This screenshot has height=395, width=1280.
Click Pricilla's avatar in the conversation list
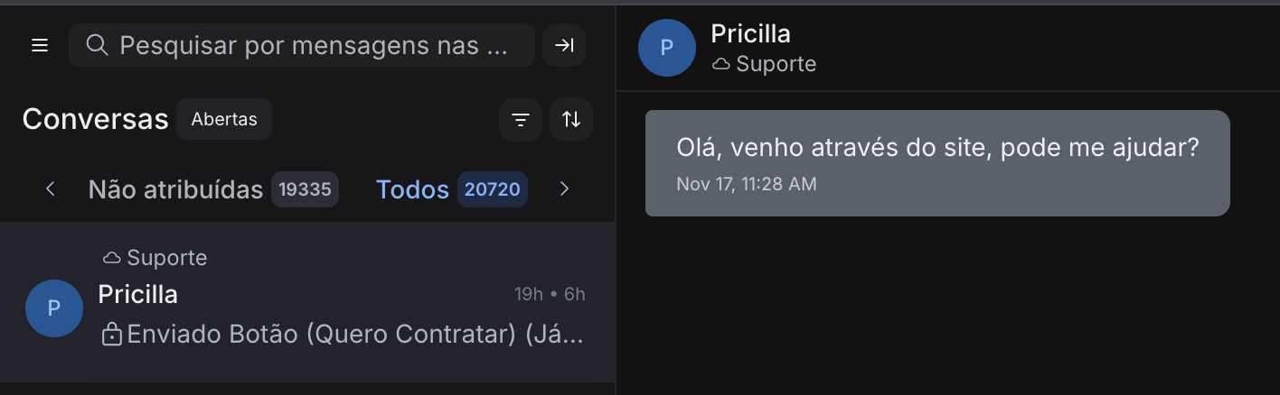pos(54,308)
